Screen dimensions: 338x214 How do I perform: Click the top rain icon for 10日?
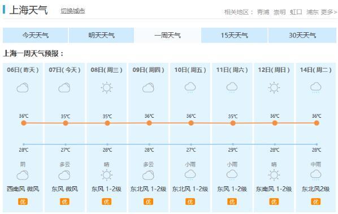[x=190, y=87]
